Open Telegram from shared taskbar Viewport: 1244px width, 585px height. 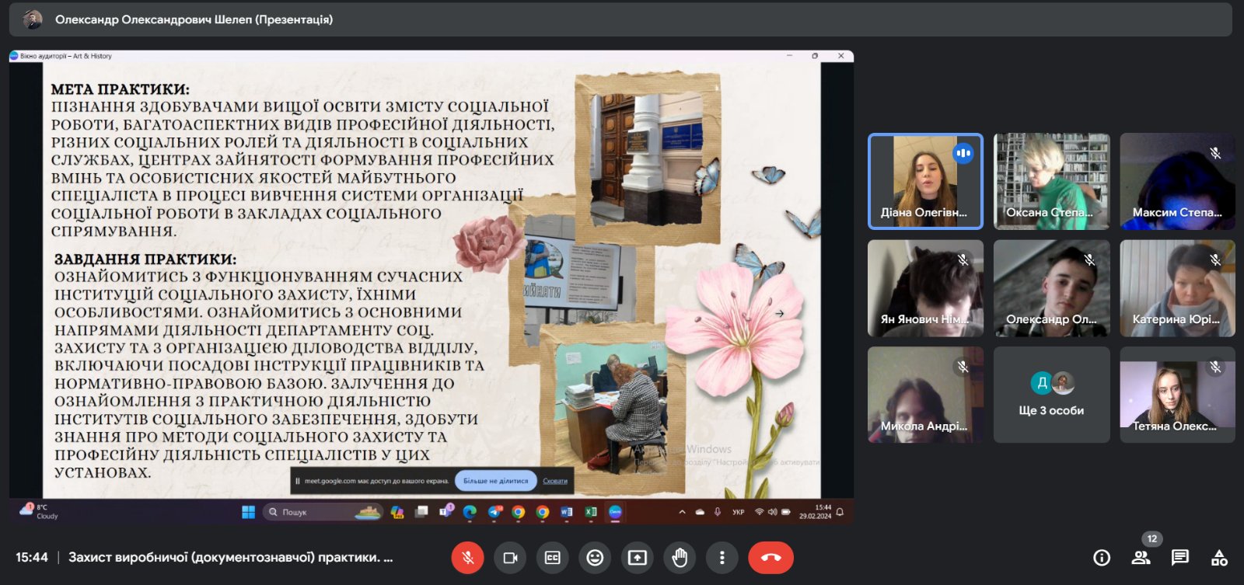tap(494, 512)
